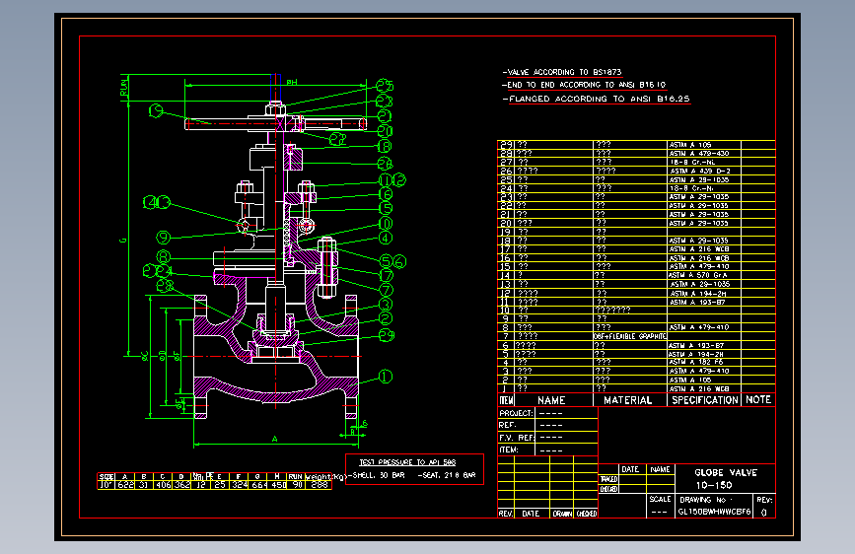Select row 27 specification '18-8 Cr.-Ni.'
Screen dimensions: 855x554
[692, 162]
